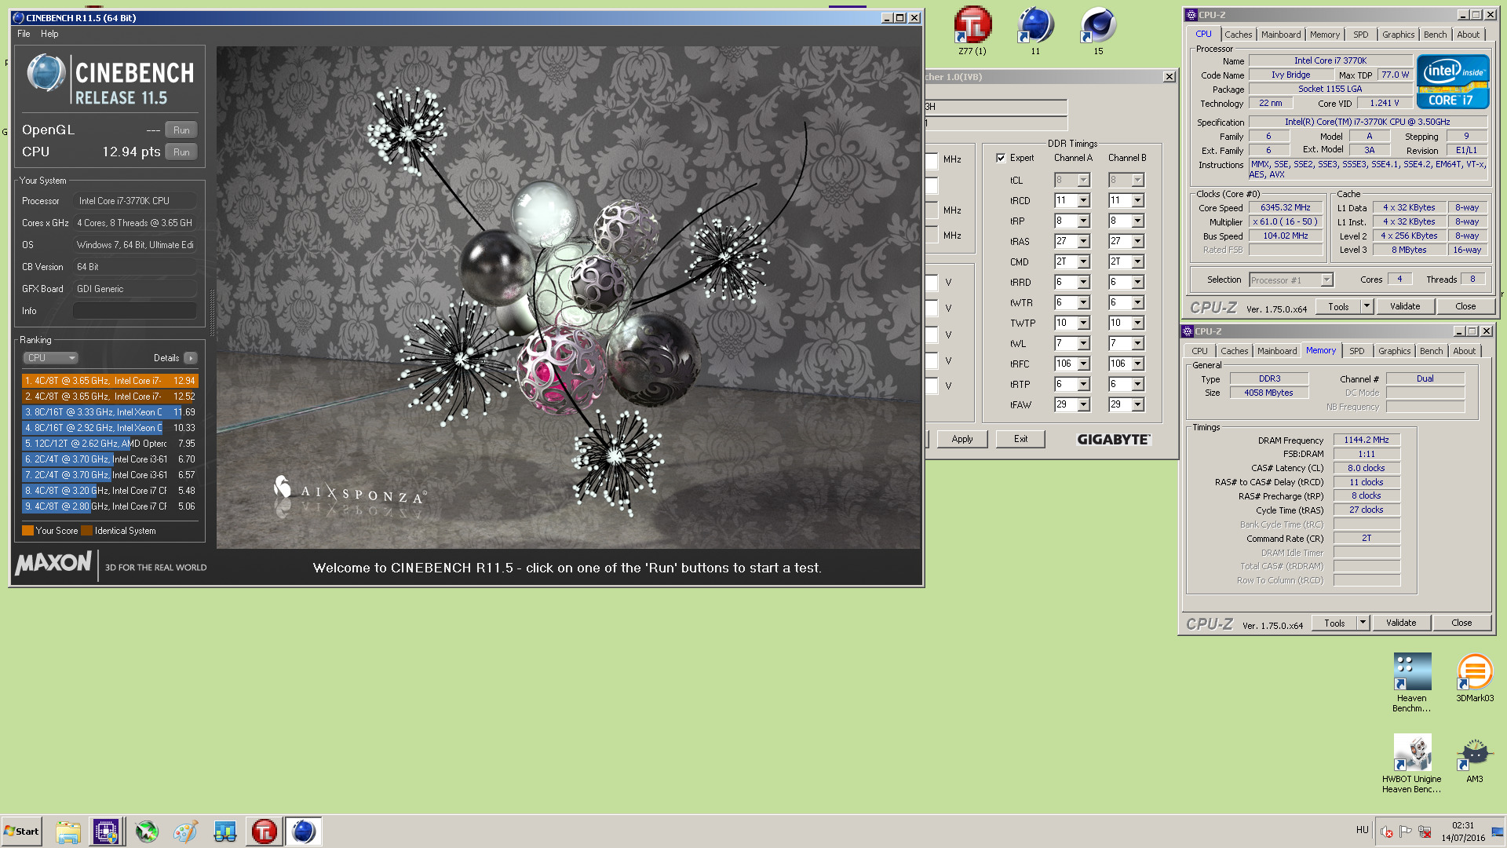1507x848 pixels.
Task: Open the Channel B tRP dropdown
Action: click(x=1137, y=221)
